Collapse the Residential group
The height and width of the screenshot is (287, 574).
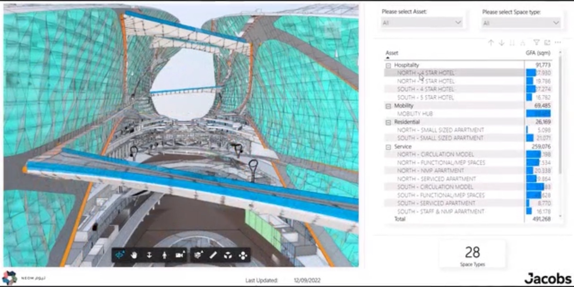tap(388, 123)
